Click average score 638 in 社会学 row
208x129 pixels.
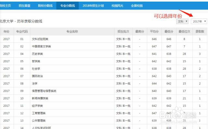point(154,69)
